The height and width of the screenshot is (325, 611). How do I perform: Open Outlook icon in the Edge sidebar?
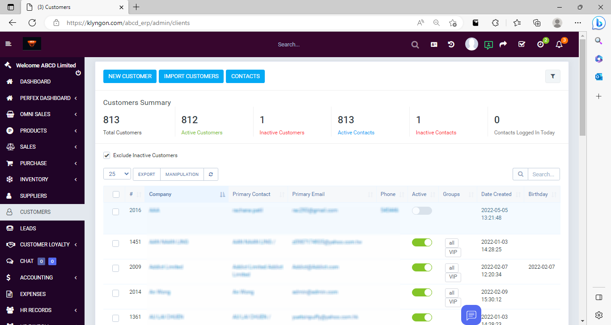[599, 77]
